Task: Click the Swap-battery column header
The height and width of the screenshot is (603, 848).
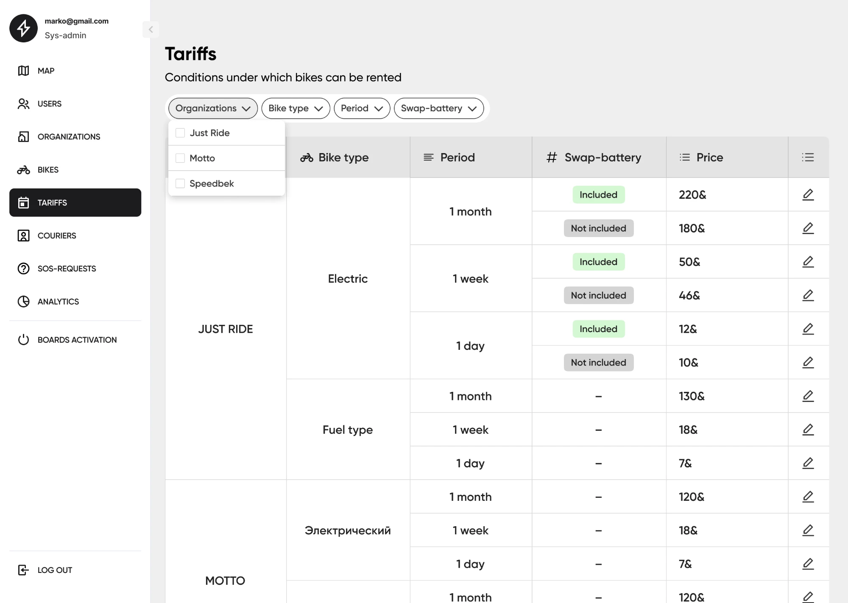Action: [599, 157]
